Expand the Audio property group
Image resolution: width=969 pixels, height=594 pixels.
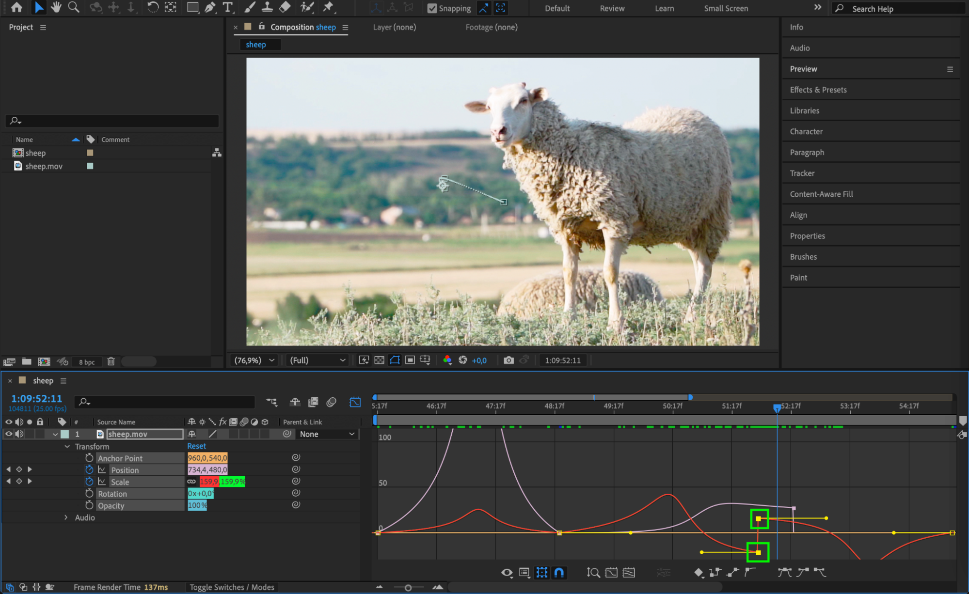[x=66, y=517]
